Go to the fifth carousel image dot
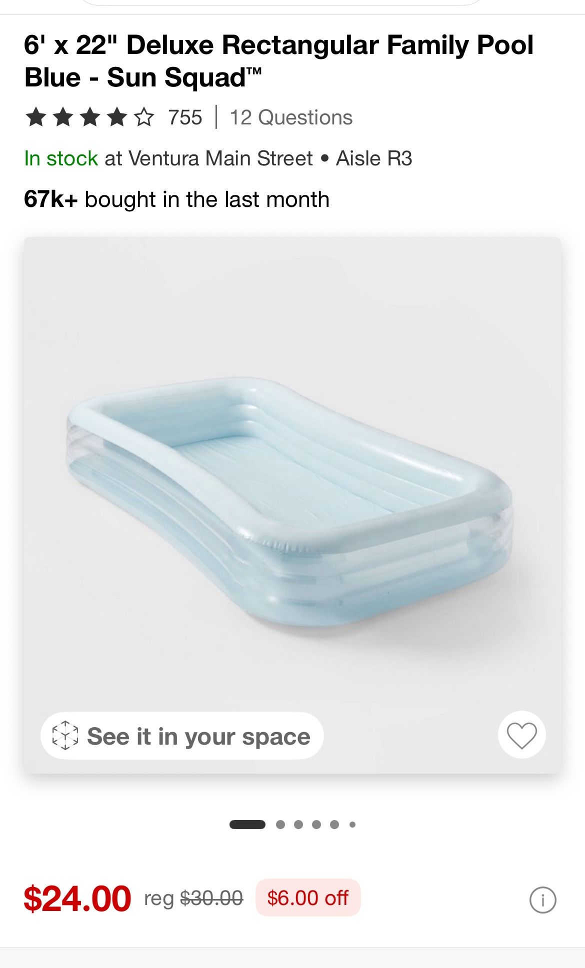 (334, 825)
